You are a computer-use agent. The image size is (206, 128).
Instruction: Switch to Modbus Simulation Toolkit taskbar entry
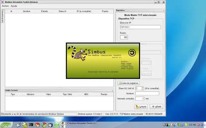tap(82, 123)
